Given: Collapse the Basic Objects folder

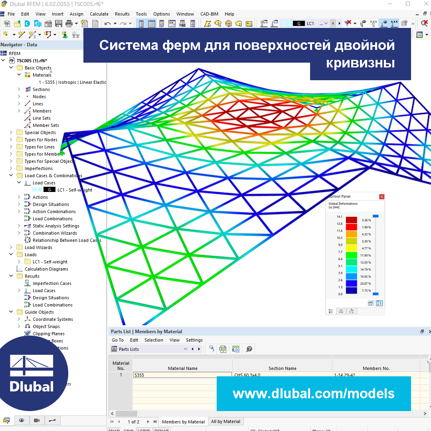Looking at the screenshot, I should [11, 67].
